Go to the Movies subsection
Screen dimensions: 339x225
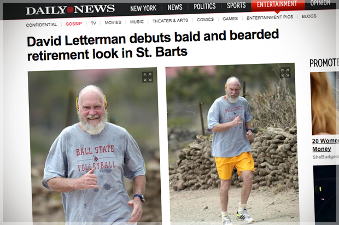click(x=113, y=22)
